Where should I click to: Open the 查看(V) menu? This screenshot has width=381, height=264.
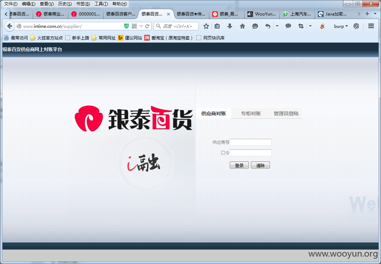[x=47, y=4]
